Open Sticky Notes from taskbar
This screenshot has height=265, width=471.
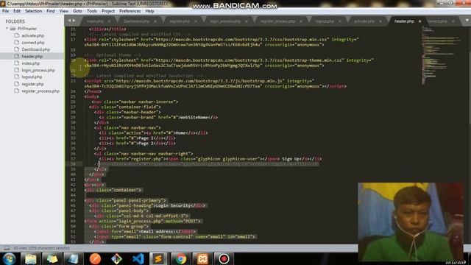click(52, 258)
